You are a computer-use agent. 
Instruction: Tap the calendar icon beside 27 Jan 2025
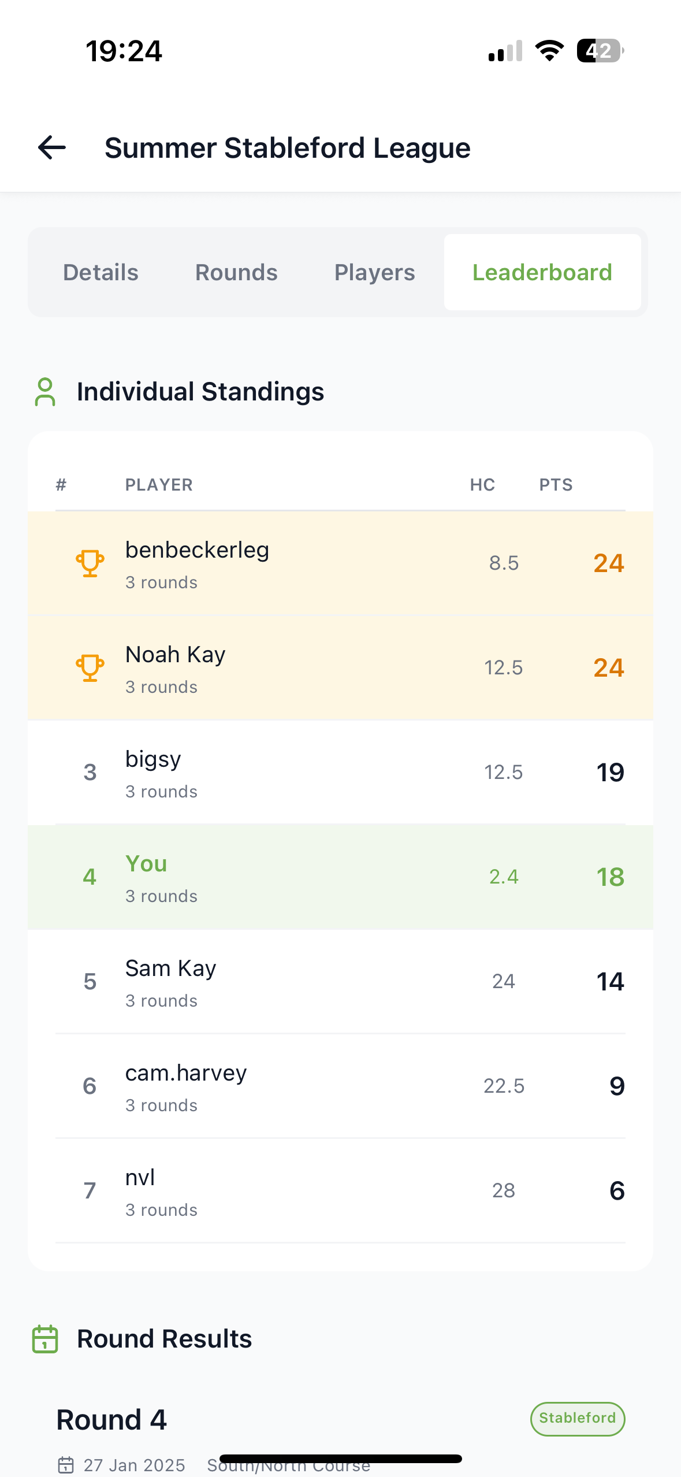pyautogui.click(x=67, y=1465)
